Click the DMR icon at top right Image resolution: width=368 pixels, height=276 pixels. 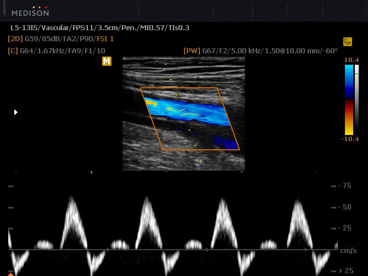(x=348, y=42)
